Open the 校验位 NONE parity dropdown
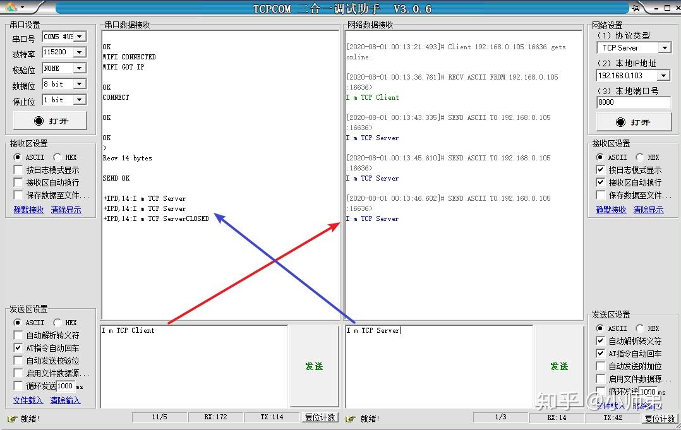 coord(80,68)
